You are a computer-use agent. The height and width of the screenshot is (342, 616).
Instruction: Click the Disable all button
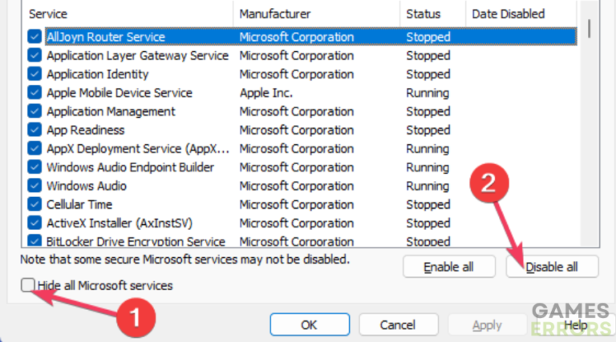click(552, 267)
